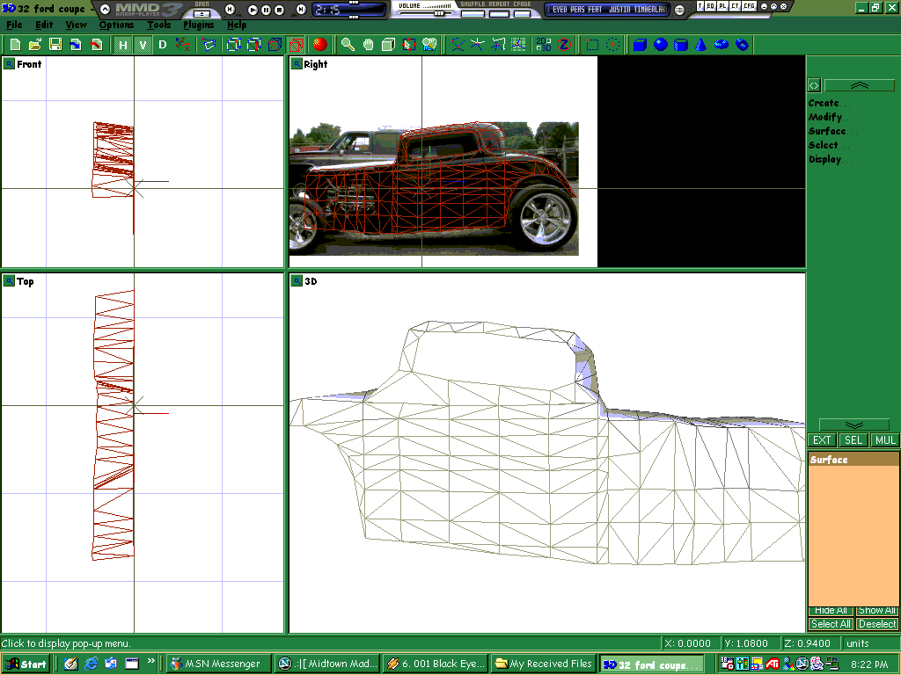Viewport: 901px width, 675px height.
Task: Click the New file icon in the toolbar
Action: tap(15, 45)
